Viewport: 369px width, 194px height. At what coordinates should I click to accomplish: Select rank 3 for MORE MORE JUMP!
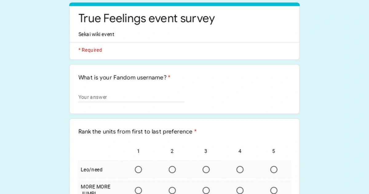[x=206, y=190]
